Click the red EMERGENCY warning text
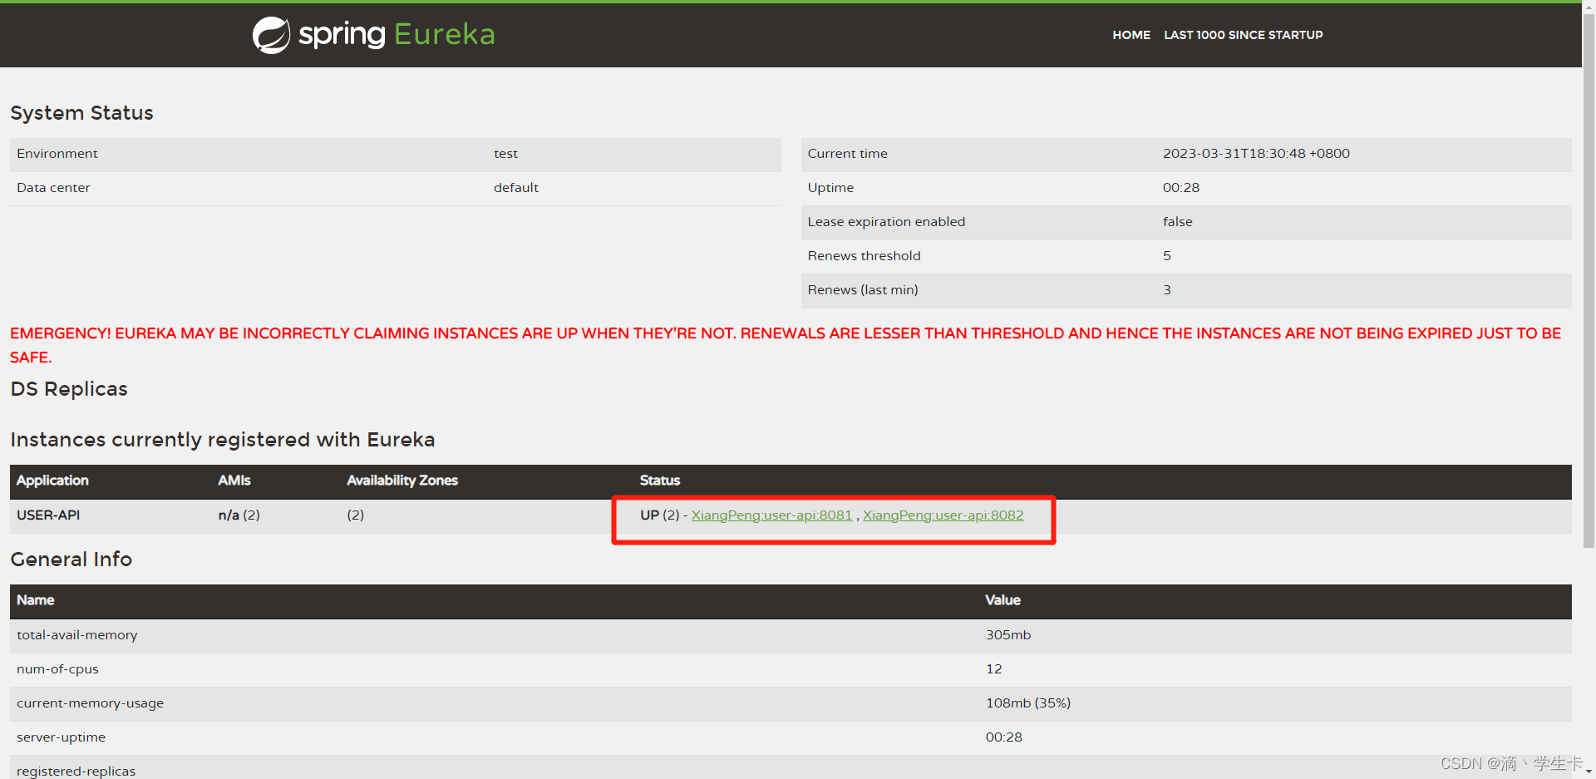 [x=786, y=345]
